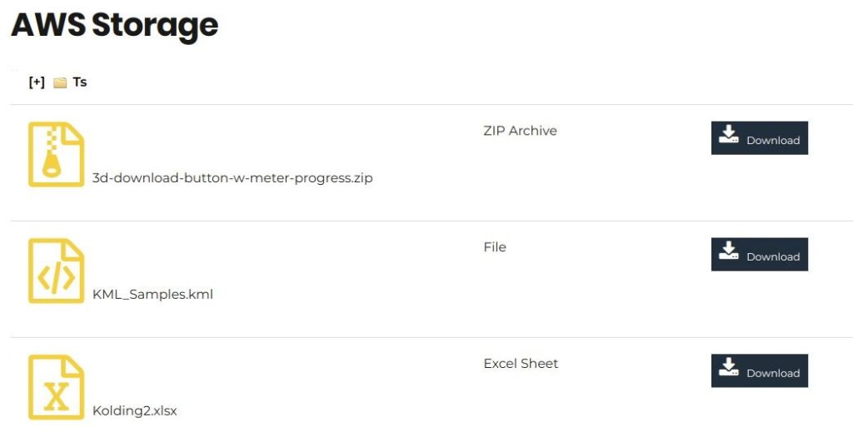
Task: Select the KML_Samples.kml file name
Action: [x=153, y=294]
